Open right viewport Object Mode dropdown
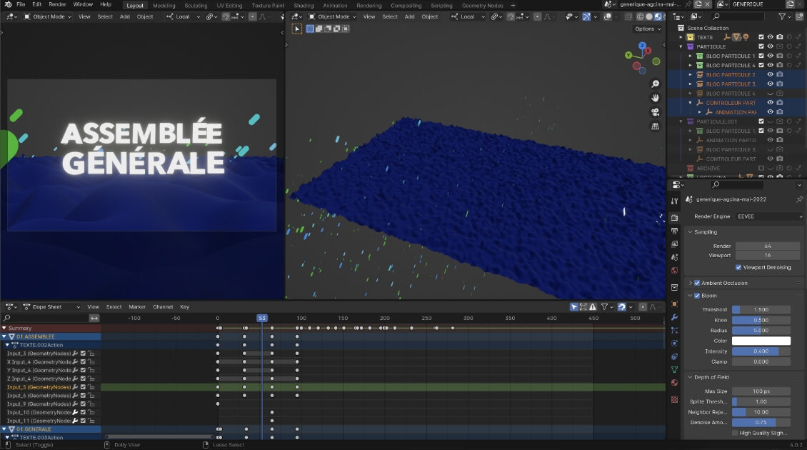This screenshot has height=450, width=807. pos(333,16)
